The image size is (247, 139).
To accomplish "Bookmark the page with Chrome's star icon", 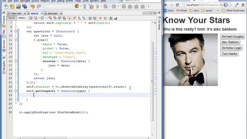I will (230, 5).
